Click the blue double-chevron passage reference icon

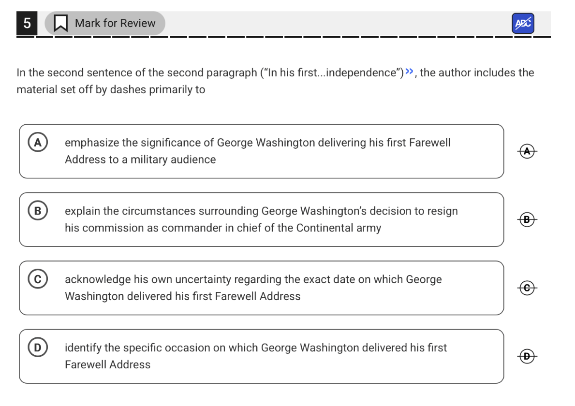pos(409,71)
